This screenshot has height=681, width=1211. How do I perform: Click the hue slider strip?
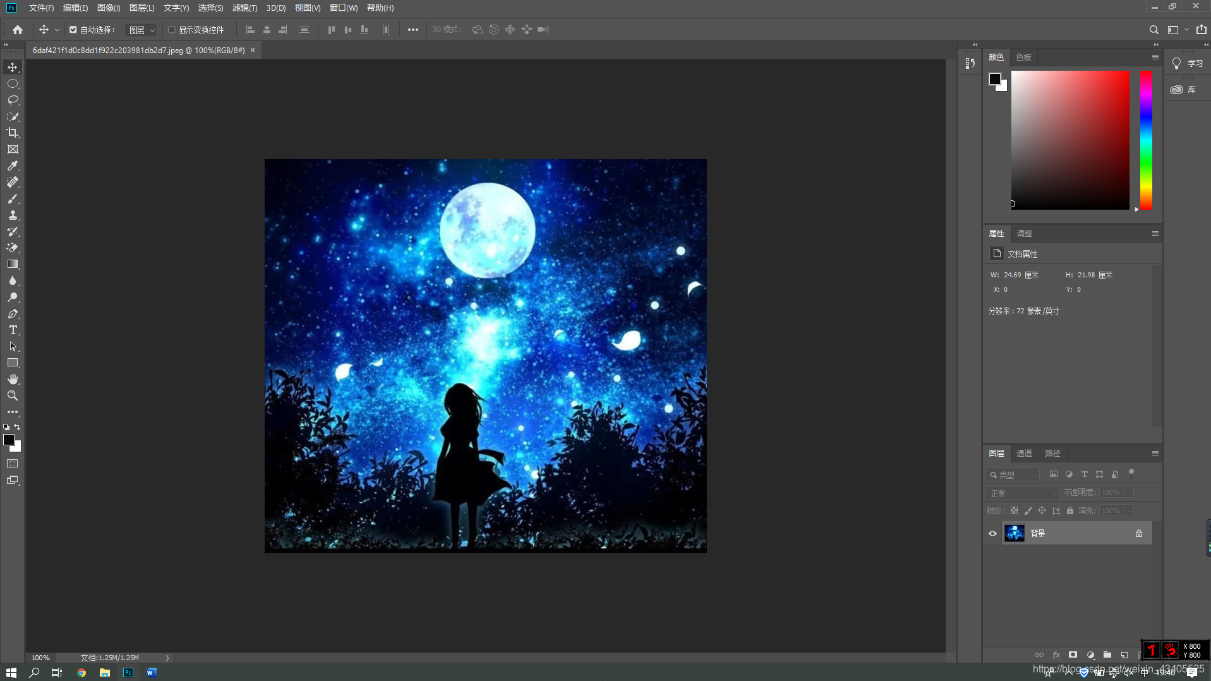click(1146, 140)
